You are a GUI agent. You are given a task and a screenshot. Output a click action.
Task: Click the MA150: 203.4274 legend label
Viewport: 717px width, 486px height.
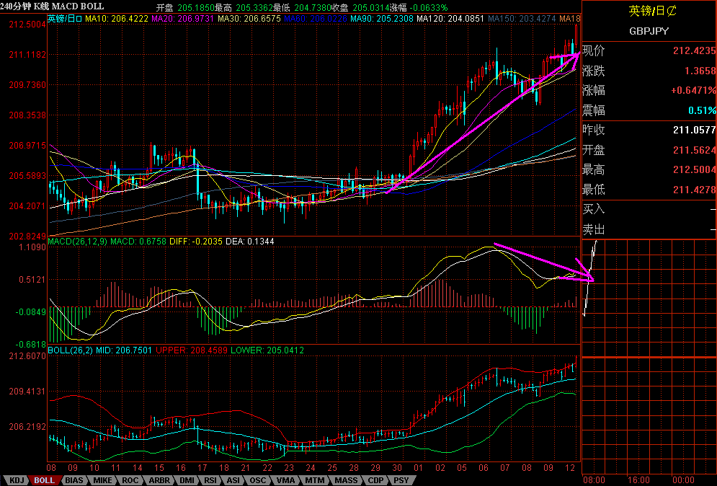[522, 19]
